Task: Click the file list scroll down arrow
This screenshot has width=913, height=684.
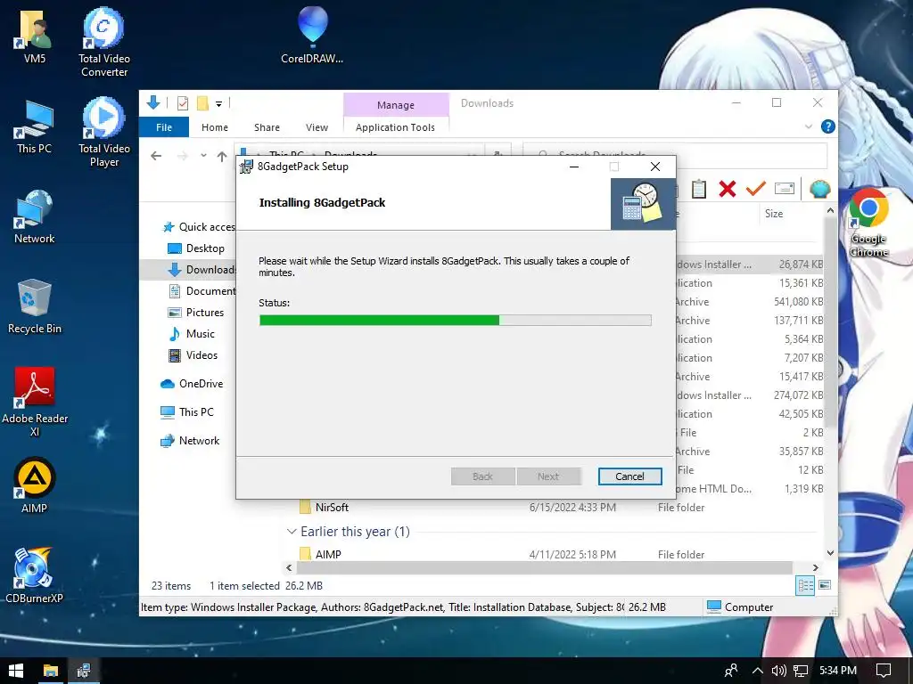Action: [x=830, y=553]
